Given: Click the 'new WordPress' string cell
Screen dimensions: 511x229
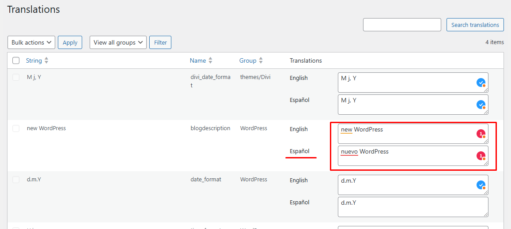Looking at the screenshot, I should pos(46,128).
